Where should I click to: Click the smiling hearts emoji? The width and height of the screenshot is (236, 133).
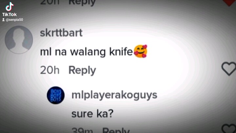(x=141, y=51)
